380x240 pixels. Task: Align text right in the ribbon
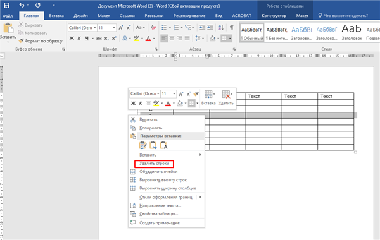pyautogui.click(x=179, y=38)
